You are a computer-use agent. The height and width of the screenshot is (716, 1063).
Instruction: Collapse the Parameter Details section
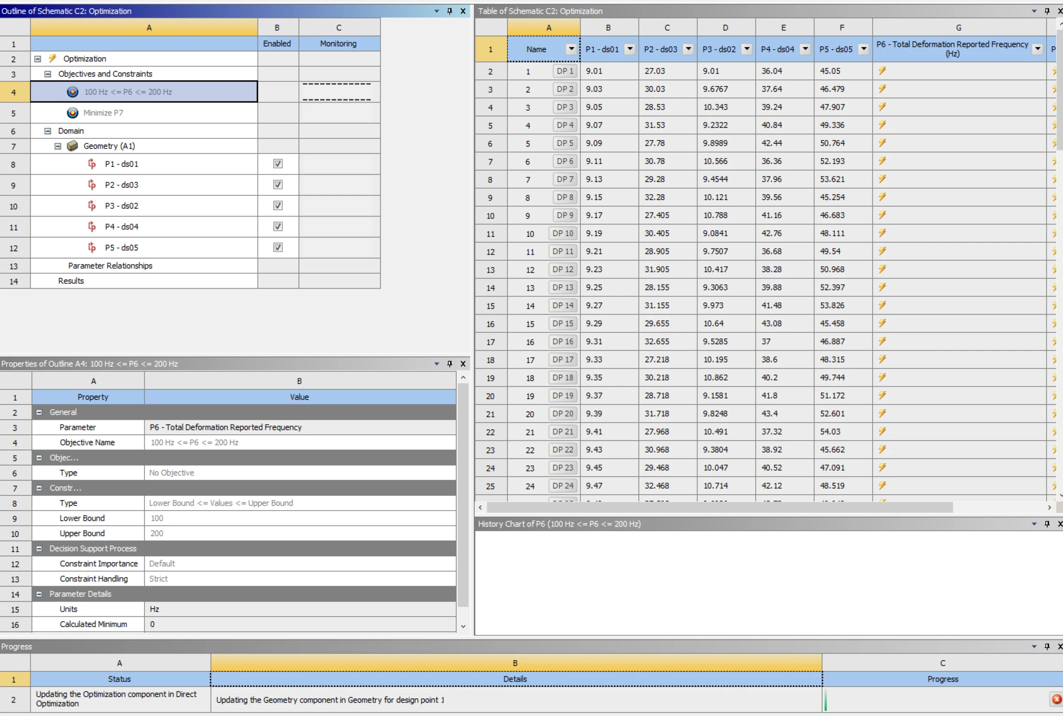[x=39, y=594]
